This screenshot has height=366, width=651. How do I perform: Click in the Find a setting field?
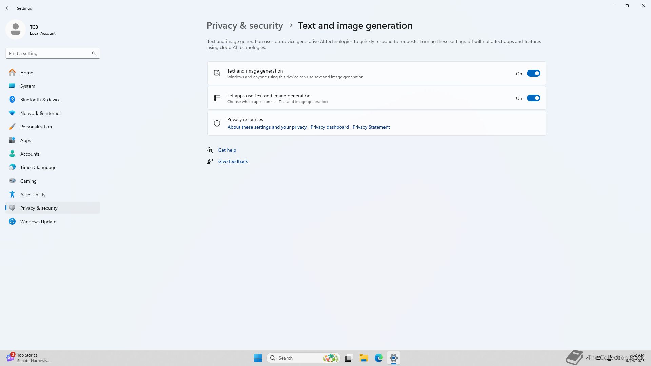coord(47,53)
